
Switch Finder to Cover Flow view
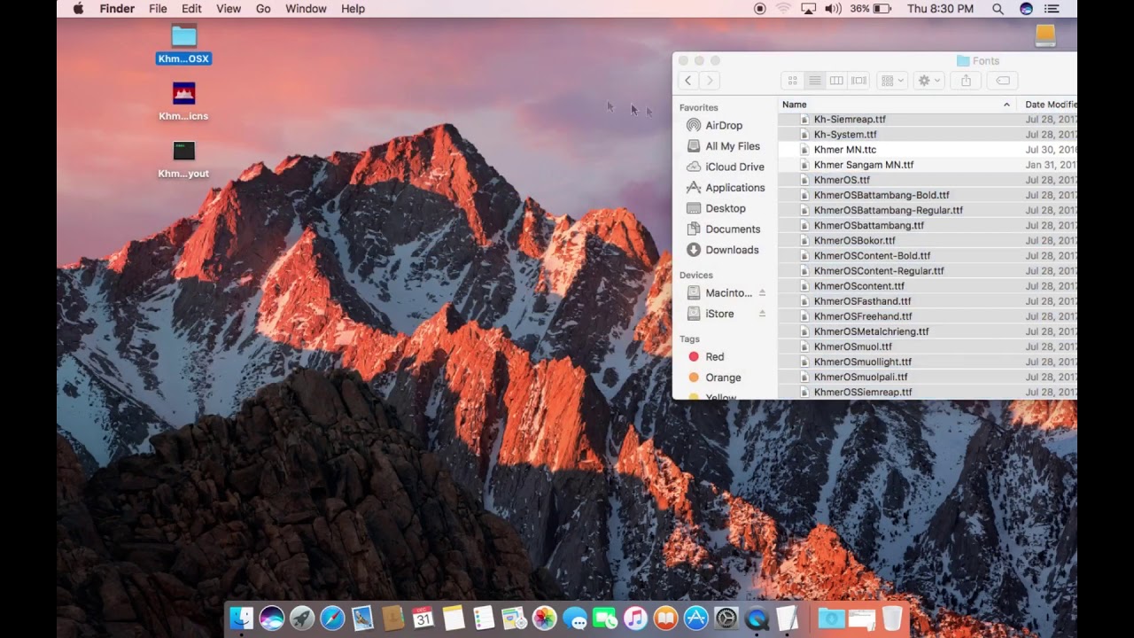[858, 81]
